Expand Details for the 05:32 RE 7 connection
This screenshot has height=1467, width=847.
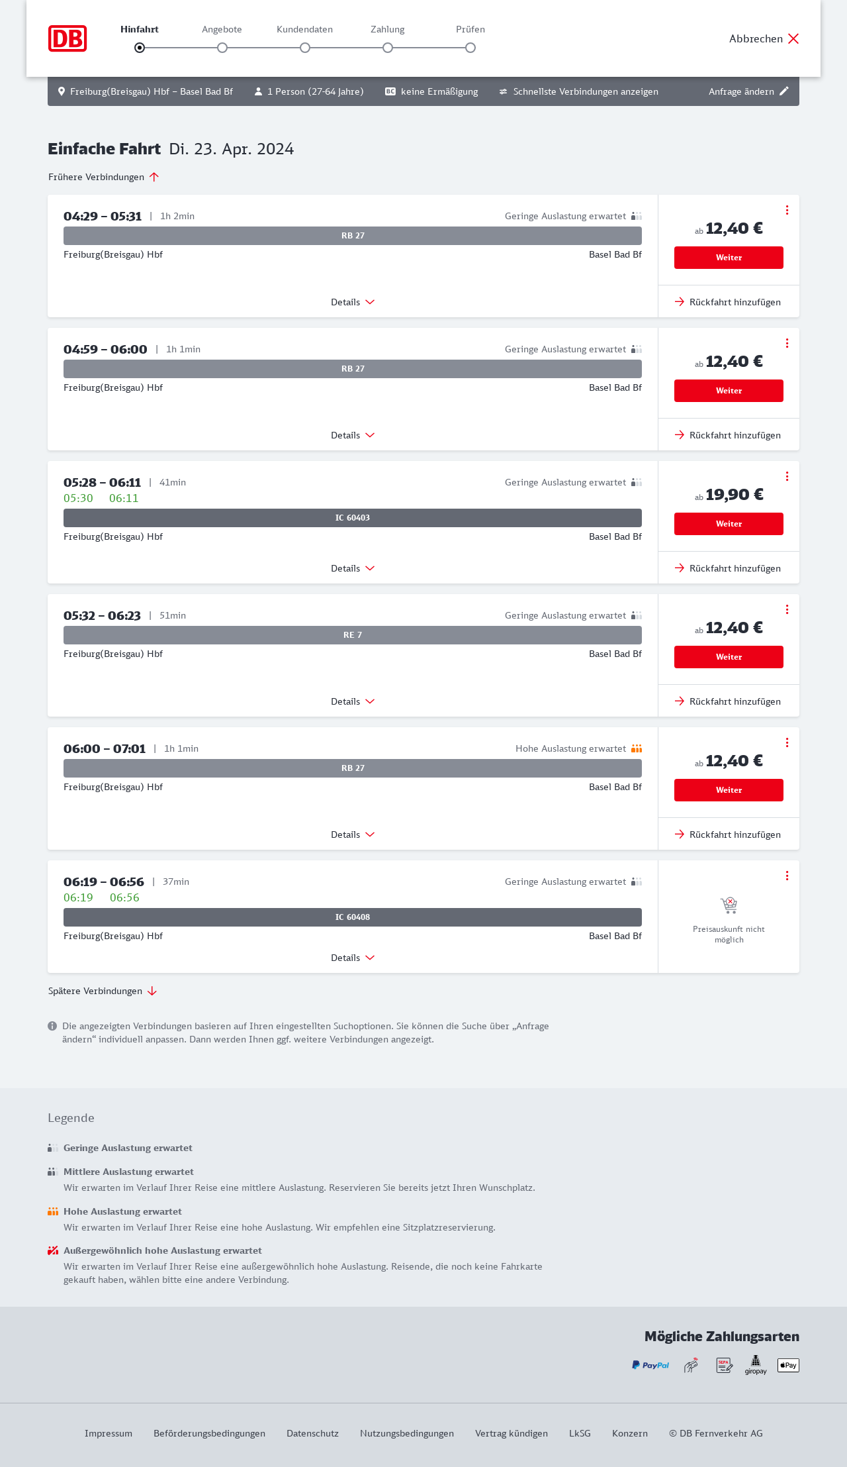pos(353,701)
